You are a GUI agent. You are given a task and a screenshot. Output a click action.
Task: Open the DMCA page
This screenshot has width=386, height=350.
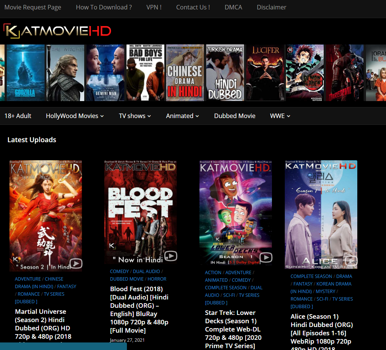233,8
